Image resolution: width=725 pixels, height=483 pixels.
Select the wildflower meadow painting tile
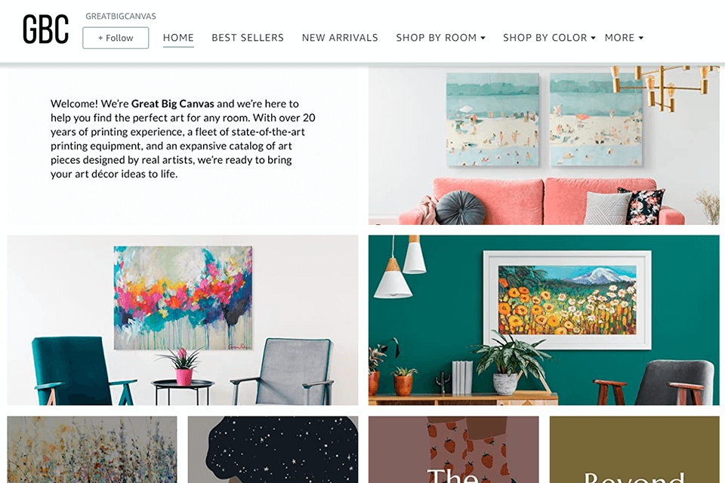tap(92, 449)
